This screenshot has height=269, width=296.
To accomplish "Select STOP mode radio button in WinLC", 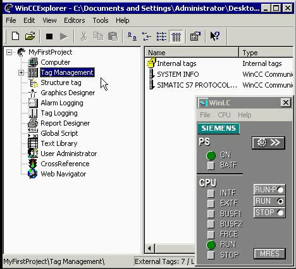I will 280,213.
